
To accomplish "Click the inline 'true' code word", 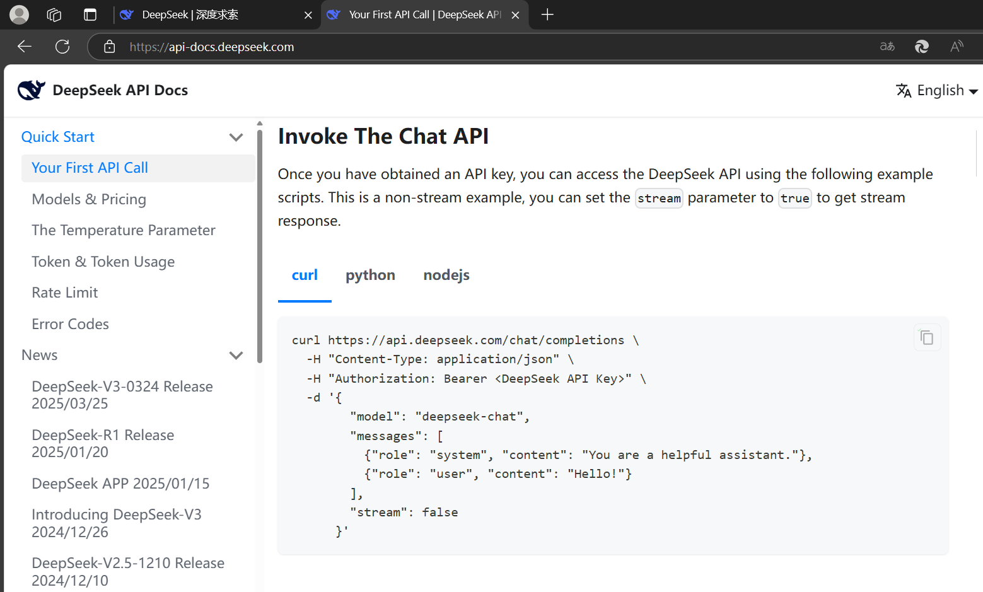I will tap(794, 198).
